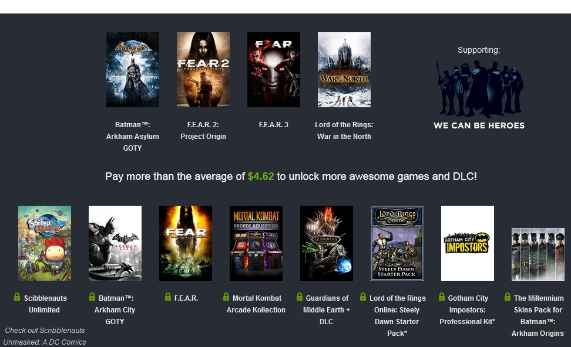Click the original F.E.A.R. box art
571x347 pixels.
(186, 243)
